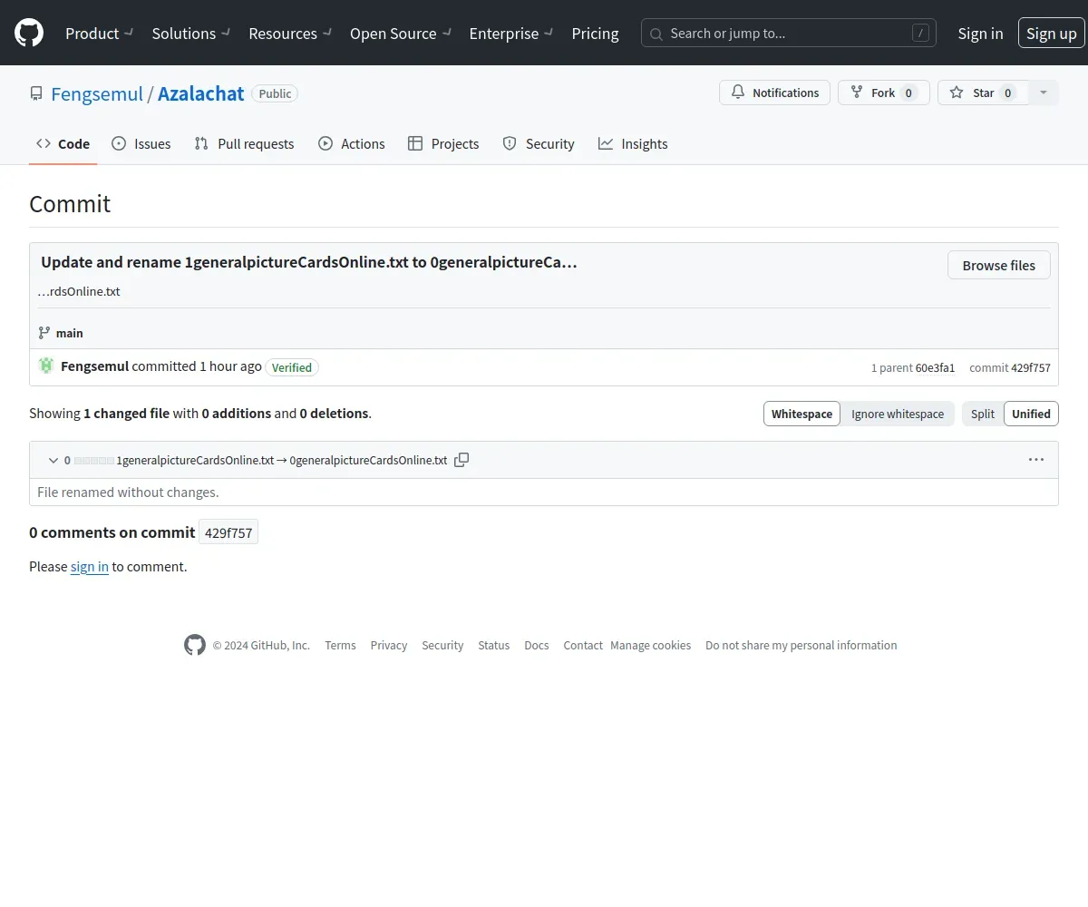Expand the Solutions menu
The width and height of the screenshot is (1088, 907).
[x=191, y=34]
